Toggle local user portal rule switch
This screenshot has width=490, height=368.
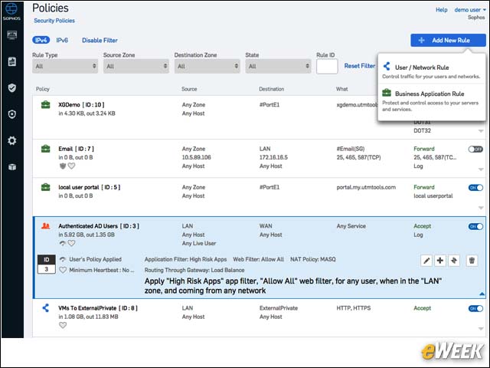click(475, 188)
